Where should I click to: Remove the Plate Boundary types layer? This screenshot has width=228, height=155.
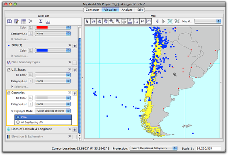click(x=70, y=62)
